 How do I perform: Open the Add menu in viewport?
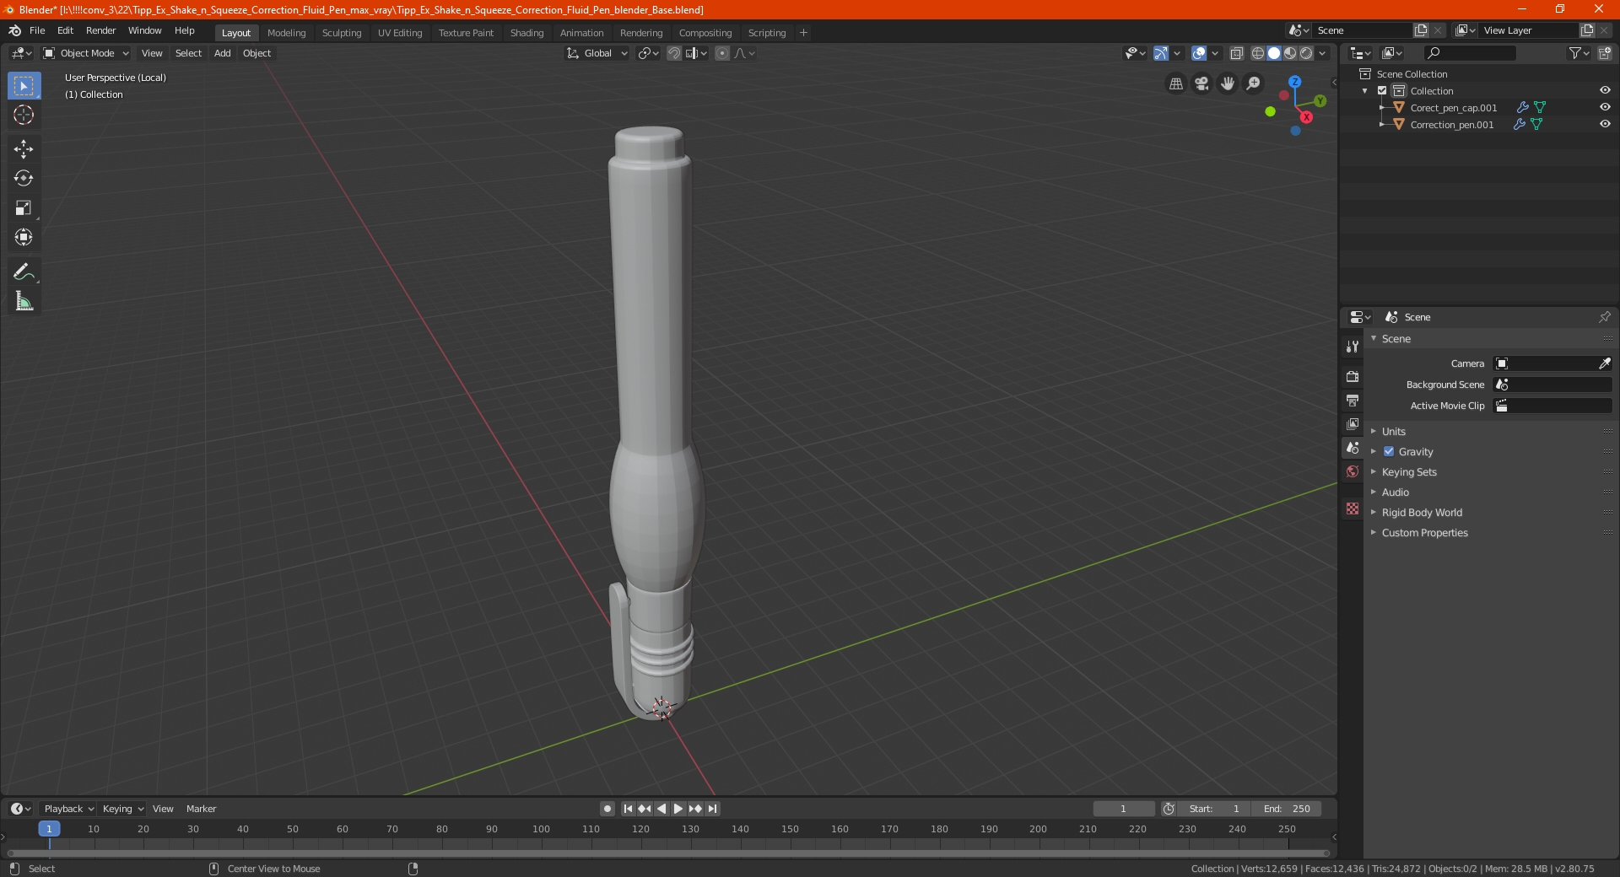pyautogui.click(x=223, y=53)
